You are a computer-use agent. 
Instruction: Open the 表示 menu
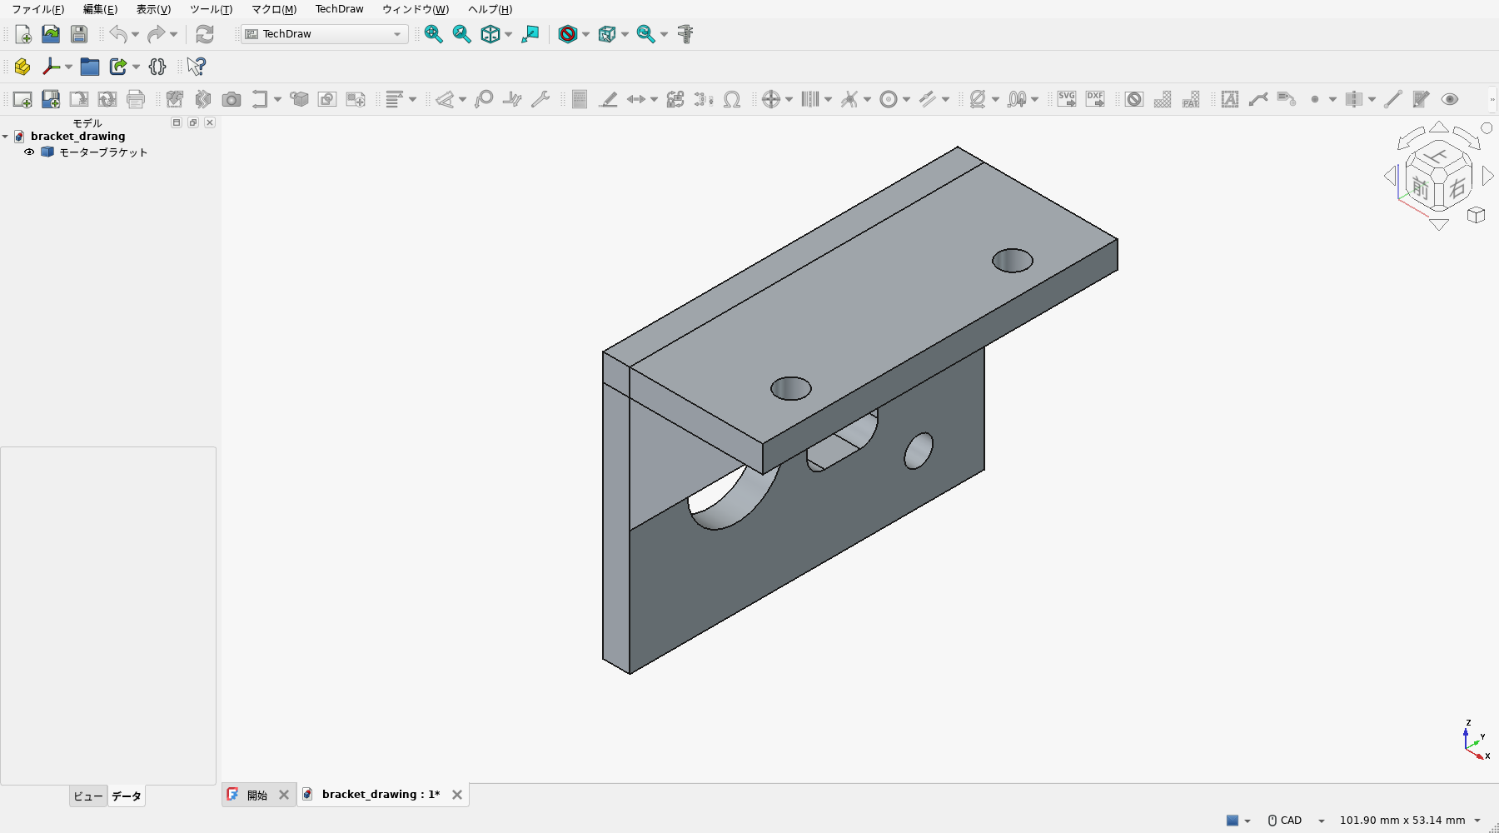[153, 9]
